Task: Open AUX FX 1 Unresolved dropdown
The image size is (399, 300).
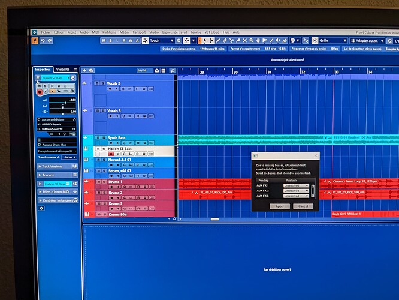Action: 296,185
